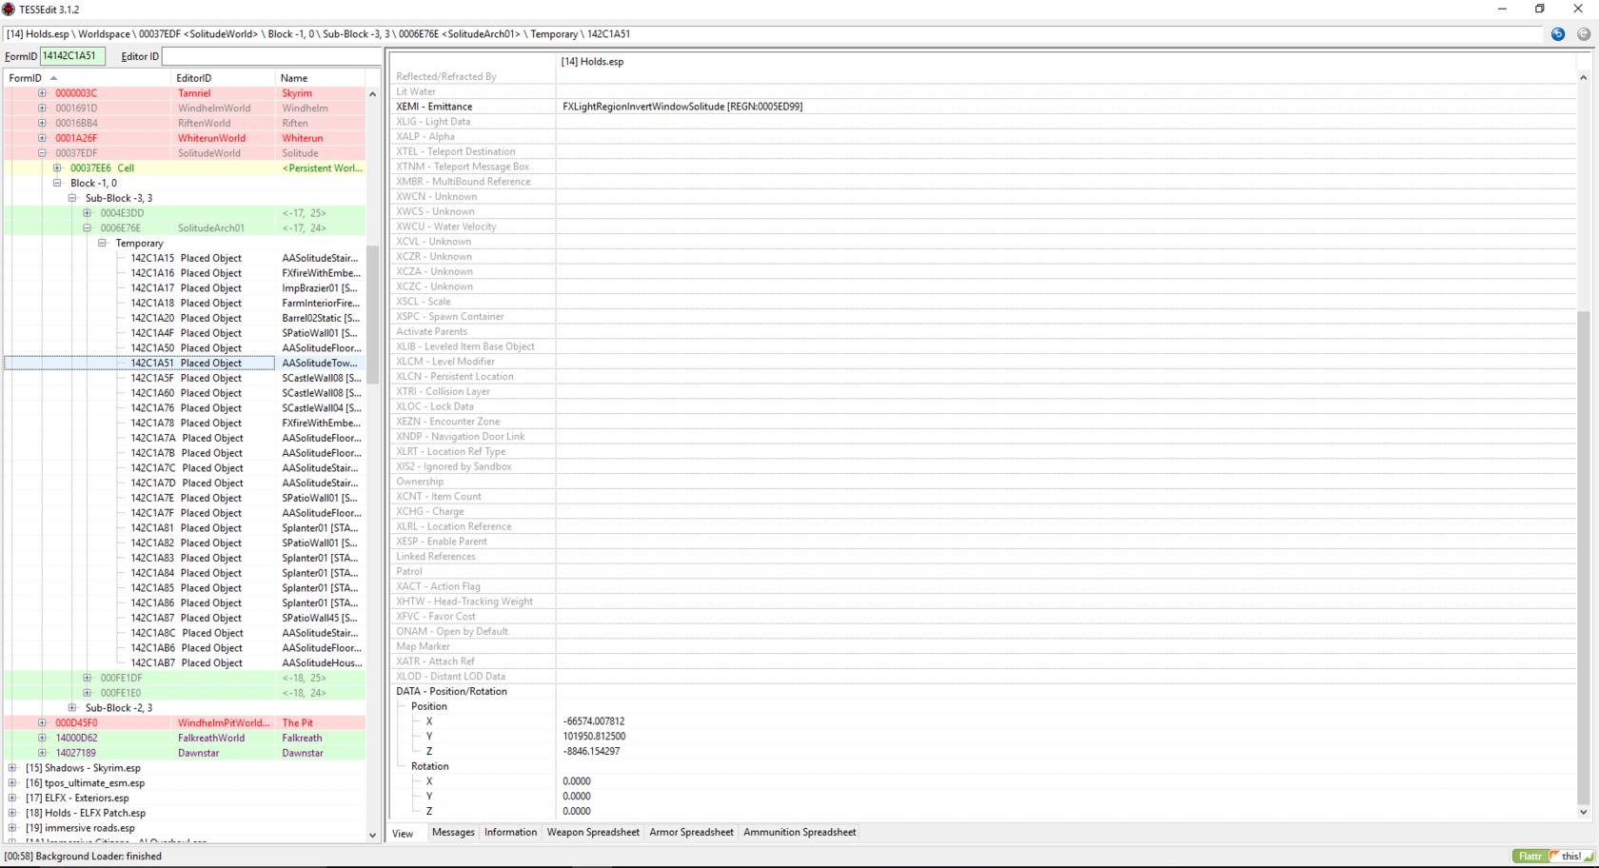Select placed object row 142C1A20
1599x868 pixels.
click(x=186, y=318)
